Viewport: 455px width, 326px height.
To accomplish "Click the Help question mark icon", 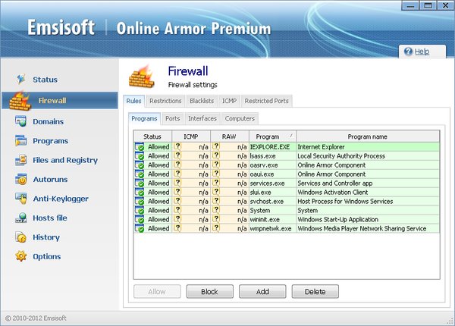I will [408, 52].
